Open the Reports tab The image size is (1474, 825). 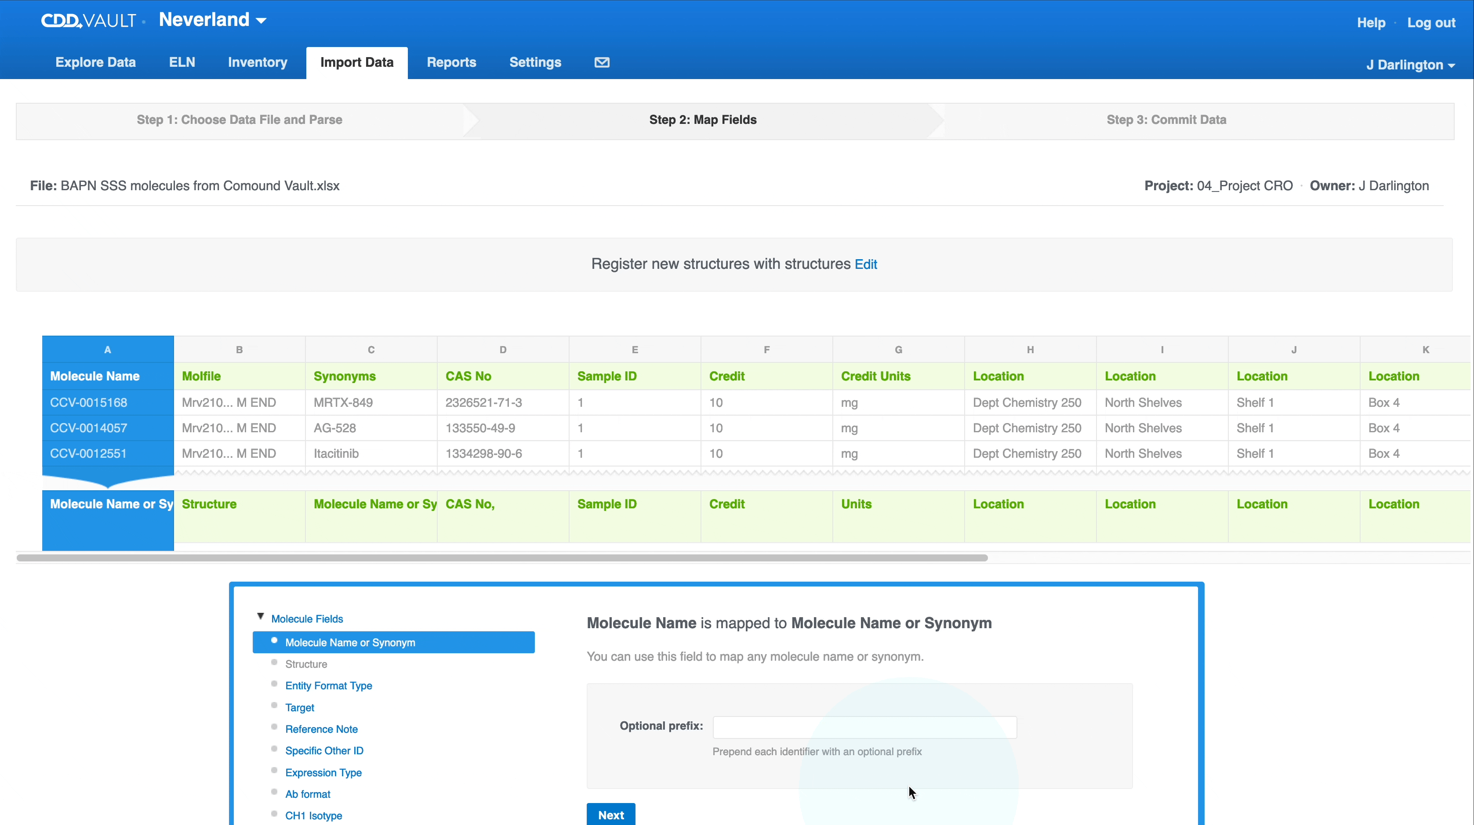click(x=451, y=62)
